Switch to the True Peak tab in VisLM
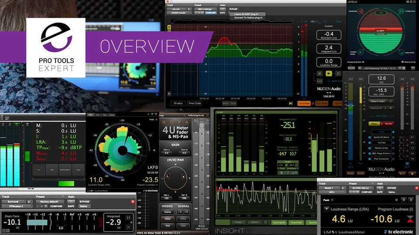 322,104
